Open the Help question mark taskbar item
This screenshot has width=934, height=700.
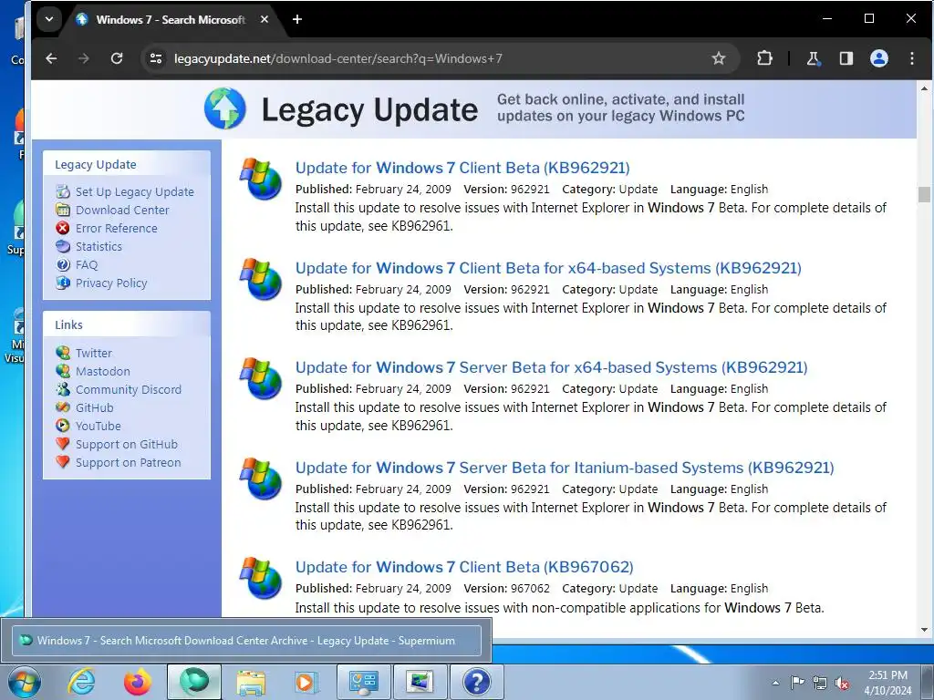476,682
